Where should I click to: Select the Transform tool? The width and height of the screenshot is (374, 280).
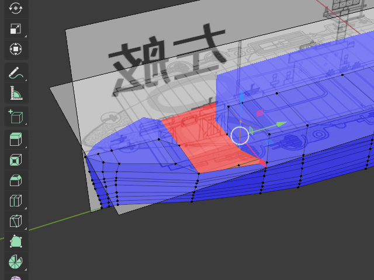coord(16,49)
